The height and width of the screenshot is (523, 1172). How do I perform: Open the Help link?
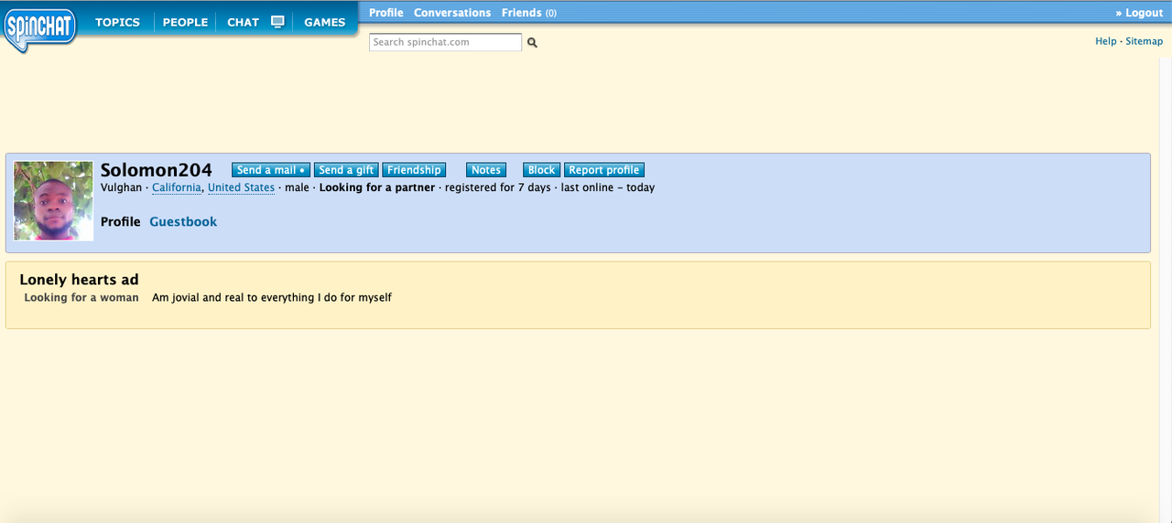click(1106, 41)
